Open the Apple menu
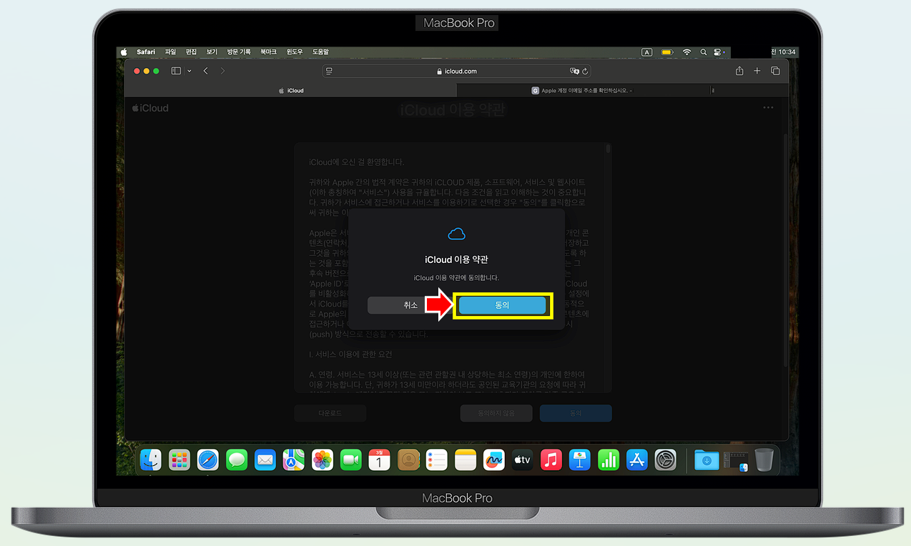 tap(124, 52)
